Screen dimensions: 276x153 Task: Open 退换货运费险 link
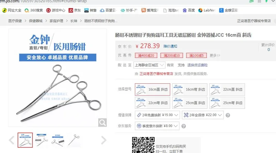(197, 65)
